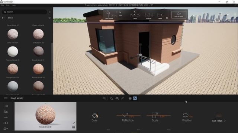Select the brown brick sphere in bottom row
The image size is (238, 133).
click(38, 86)
